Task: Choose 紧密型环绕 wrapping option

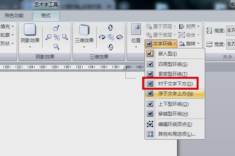Action: click(175, 74)
